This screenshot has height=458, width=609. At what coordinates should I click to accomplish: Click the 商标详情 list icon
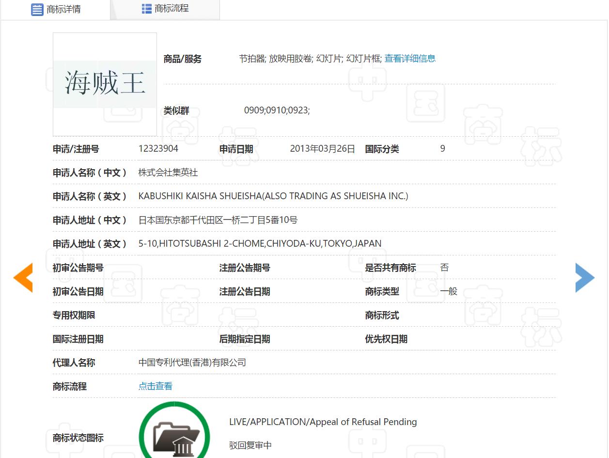[x=37, y=9]
